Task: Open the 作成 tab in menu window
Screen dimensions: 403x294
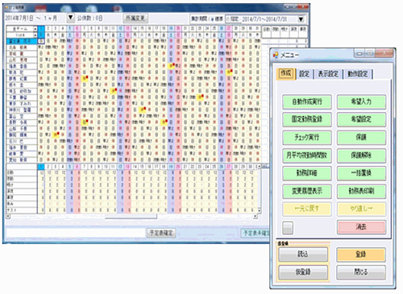Action: point(286,73)
